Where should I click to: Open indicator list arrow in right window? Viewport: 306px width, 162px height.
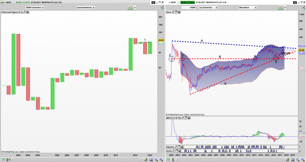[285, 7]
